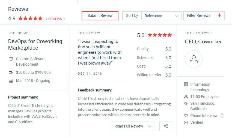Click the speech bubble Phone Interview icon
Screen dimensions: 232x137
pyautogui.click(x=186, y=116)
